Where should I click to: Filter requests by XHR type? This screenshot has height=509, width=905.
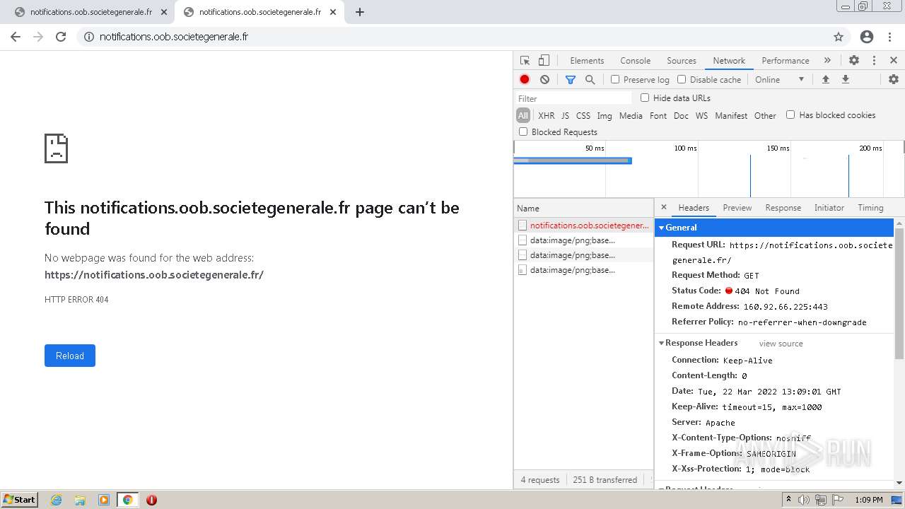click(546, 115)
